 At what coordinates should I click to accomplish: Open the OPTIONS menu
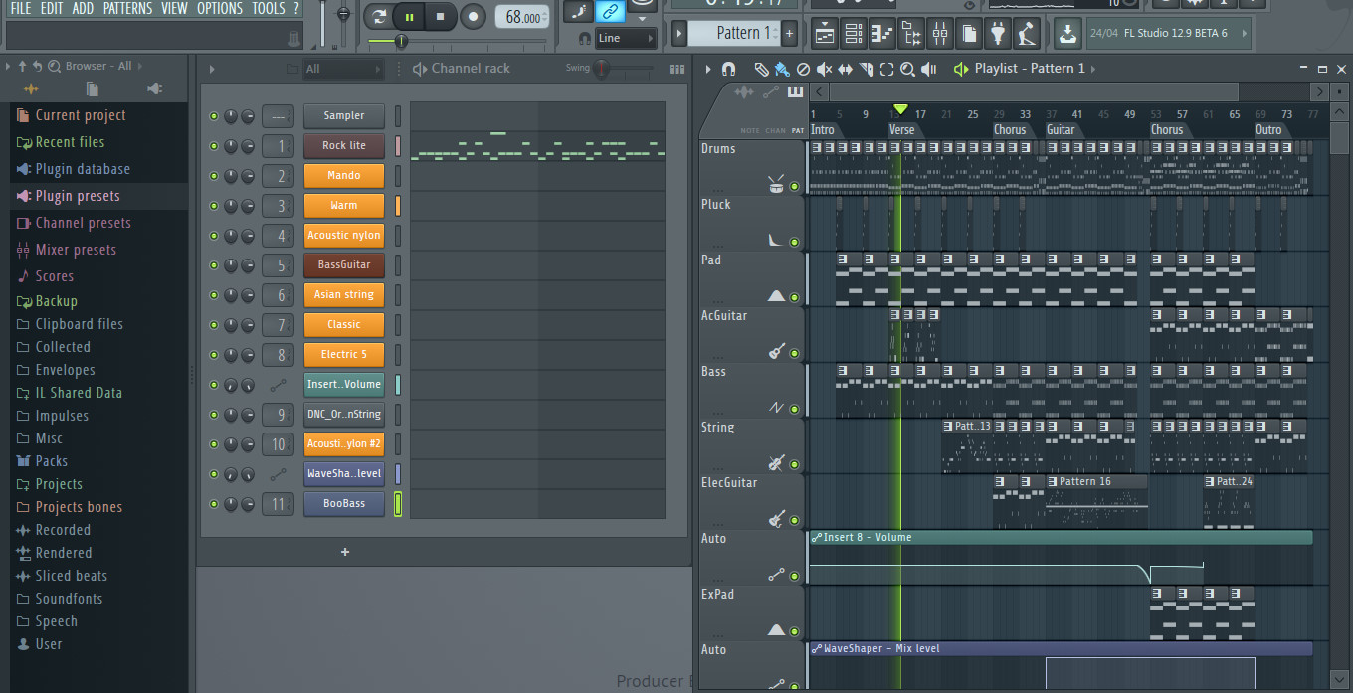[x=220, y=8]
